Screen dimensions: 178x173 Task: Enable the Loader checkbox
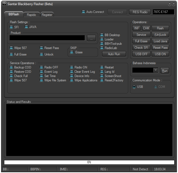[x=102, y=39]
